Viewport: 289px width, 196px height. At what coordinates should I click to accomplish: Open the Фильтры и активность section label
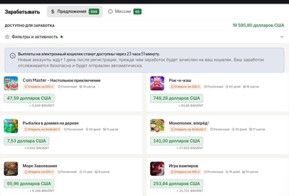click(35, 37)
